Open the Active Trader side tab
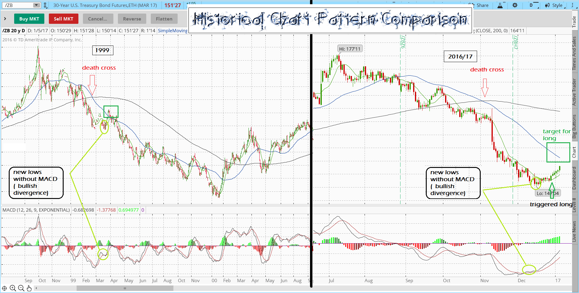This screenshot has height=293, width=579. [574, 92]
